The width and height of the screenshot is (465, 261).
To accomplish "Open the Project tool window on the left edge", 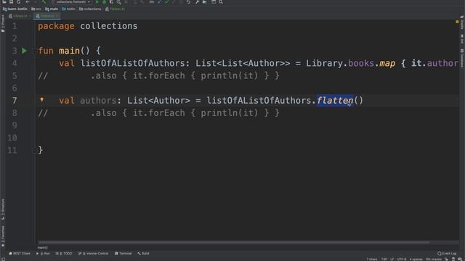I will pos(3,24).
